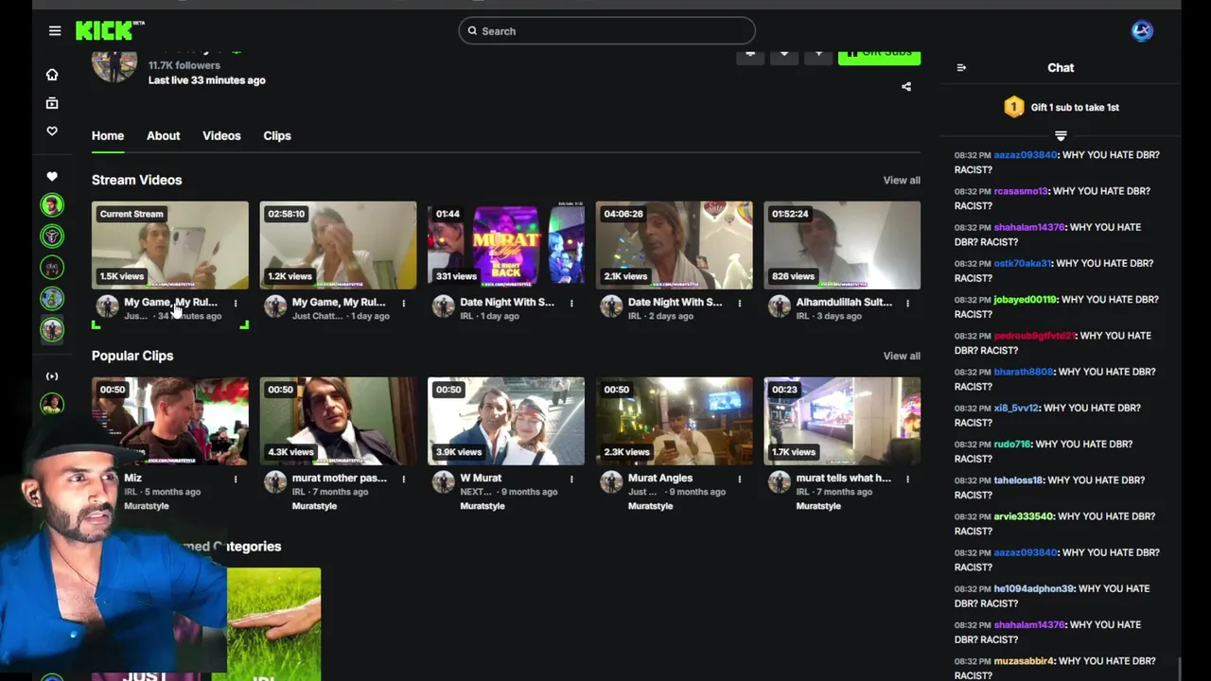Switch to the Videos tab

(x=221, y=136)
